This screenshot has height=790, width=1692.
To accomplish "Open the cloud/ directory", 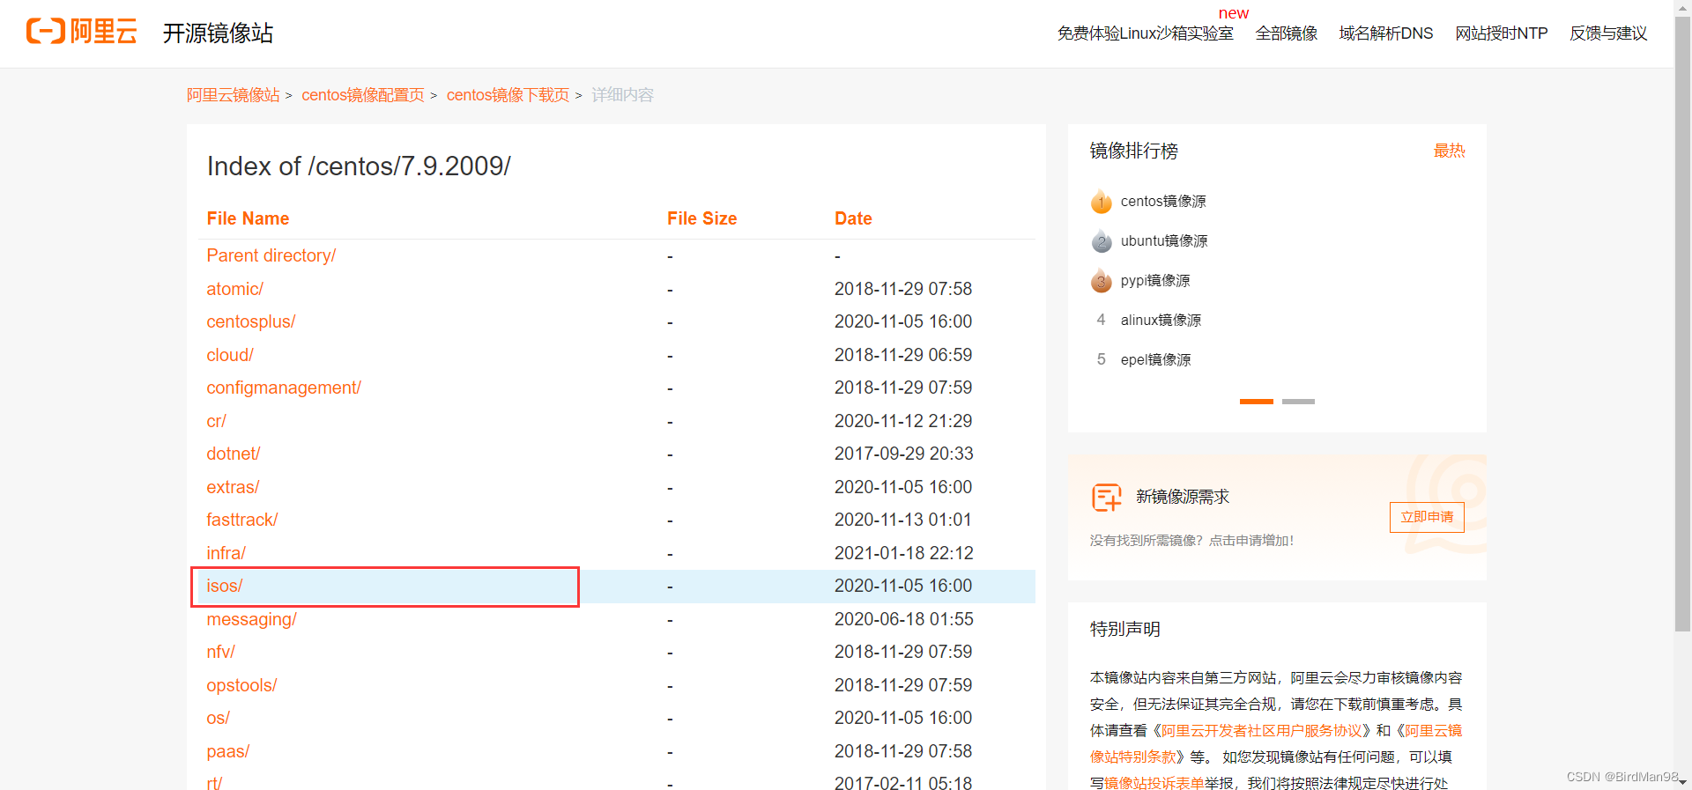I will coord(229,355).
